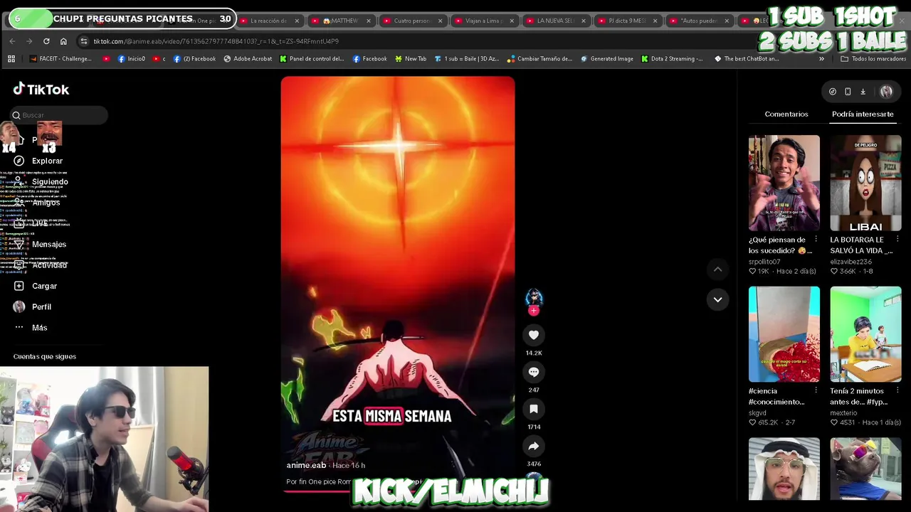
Task: Open the get-app phone icon in the top toolbar
Action: 848,91
